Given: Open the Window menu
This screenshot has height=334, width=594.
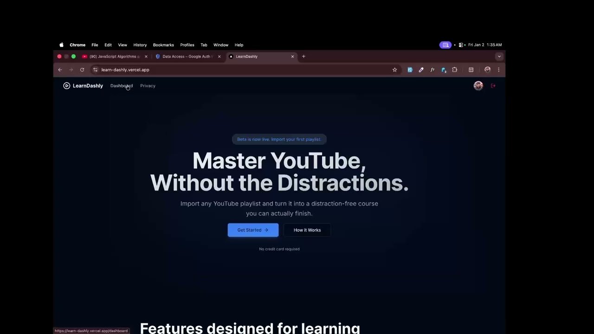Looking at the screenshot, I should (x=221, y=45).
